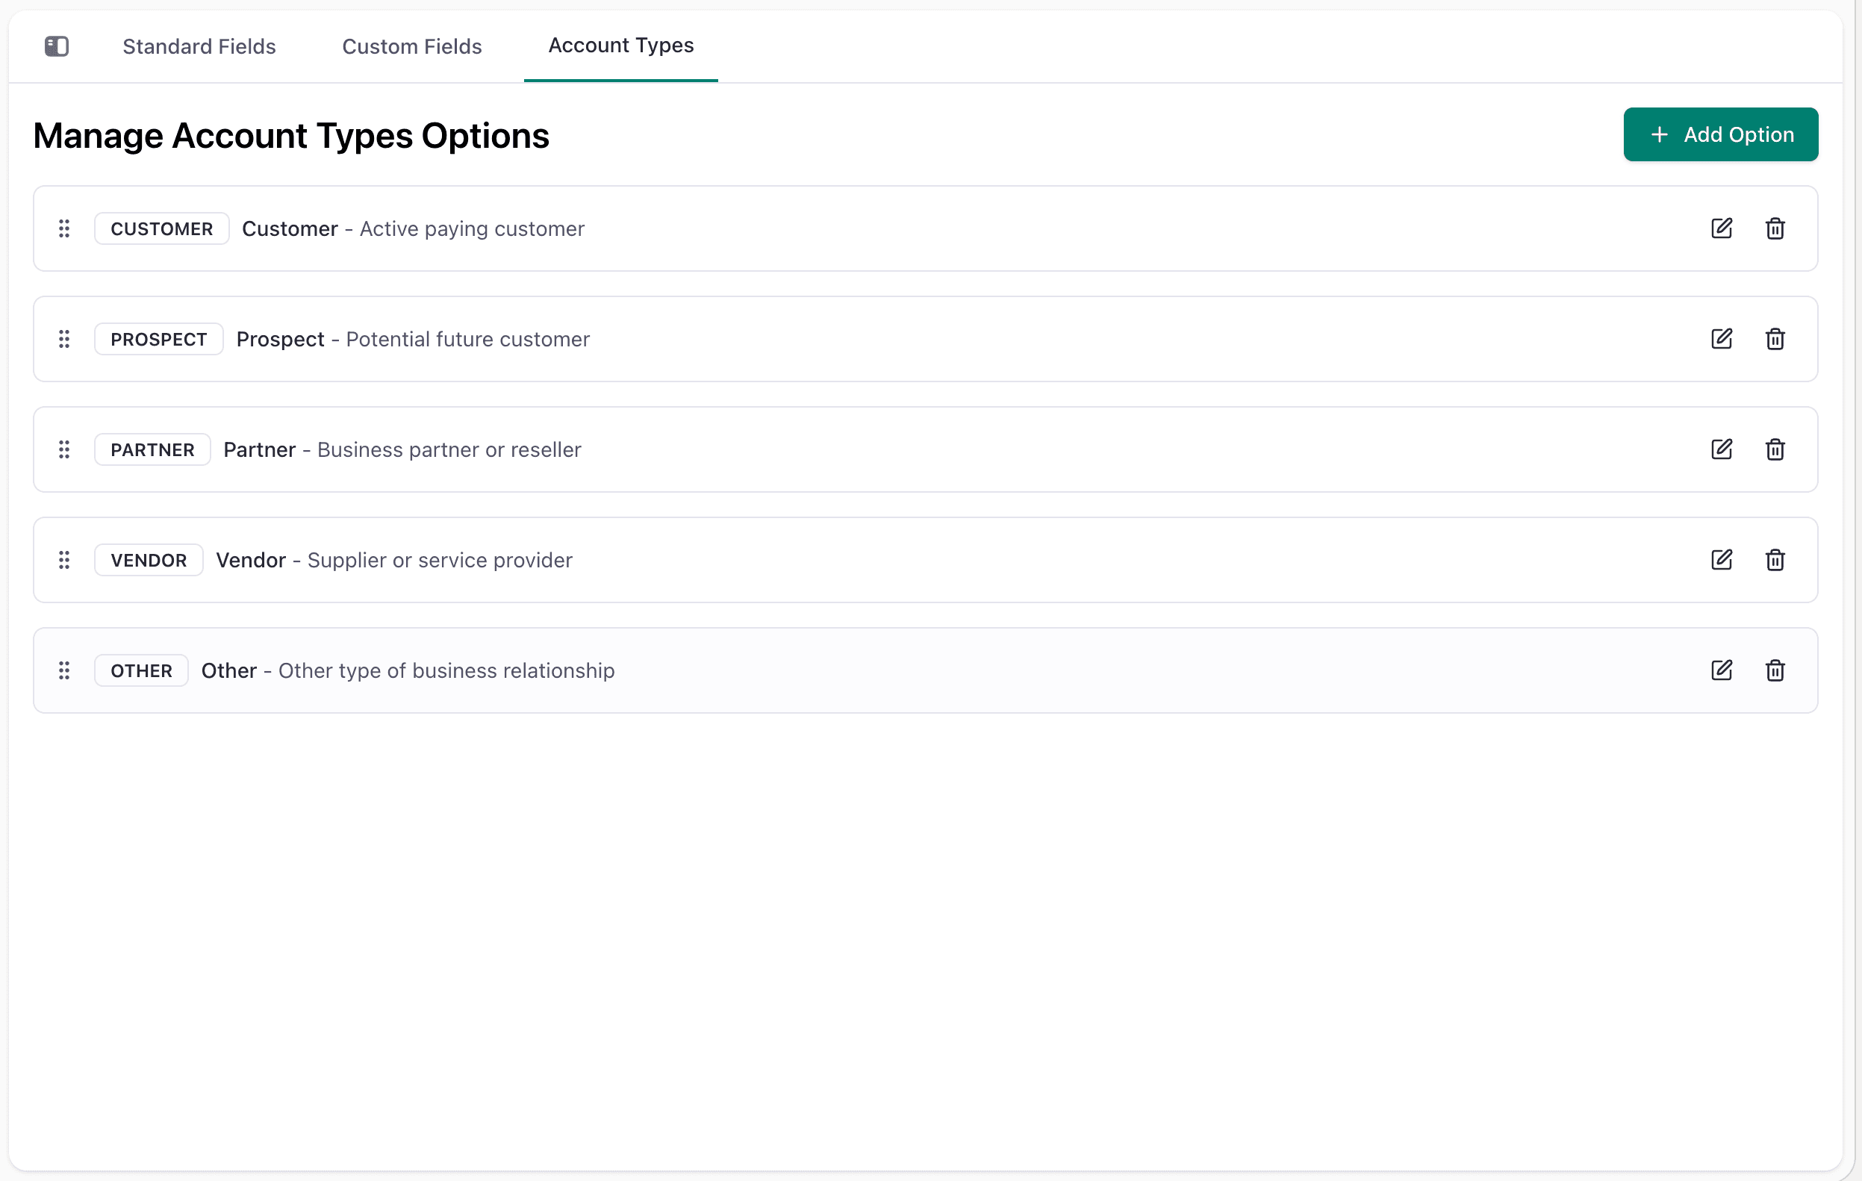Click the PROSPECT badge

click(x=158, y=340)
